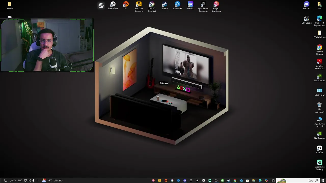The width and height of the screenshot is (326, 183).
Task: Launch CapCut desktop shortcut
Action: pos(319,149)
